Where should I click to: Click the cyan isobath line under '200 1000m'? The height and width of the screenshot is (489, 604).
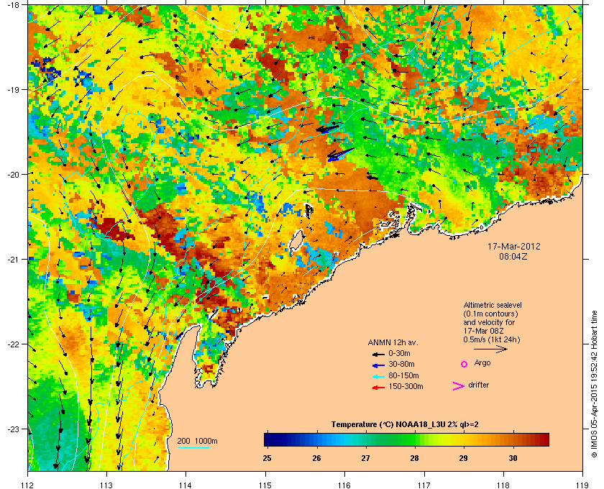pyautogui.click(x=193, y=448)
